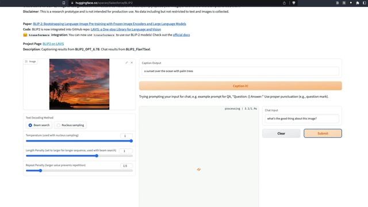Image resolution: width=368 pixels, height=207 pixels.
Task: Click the Text Decoding Method label
Action: click(40, 117)
